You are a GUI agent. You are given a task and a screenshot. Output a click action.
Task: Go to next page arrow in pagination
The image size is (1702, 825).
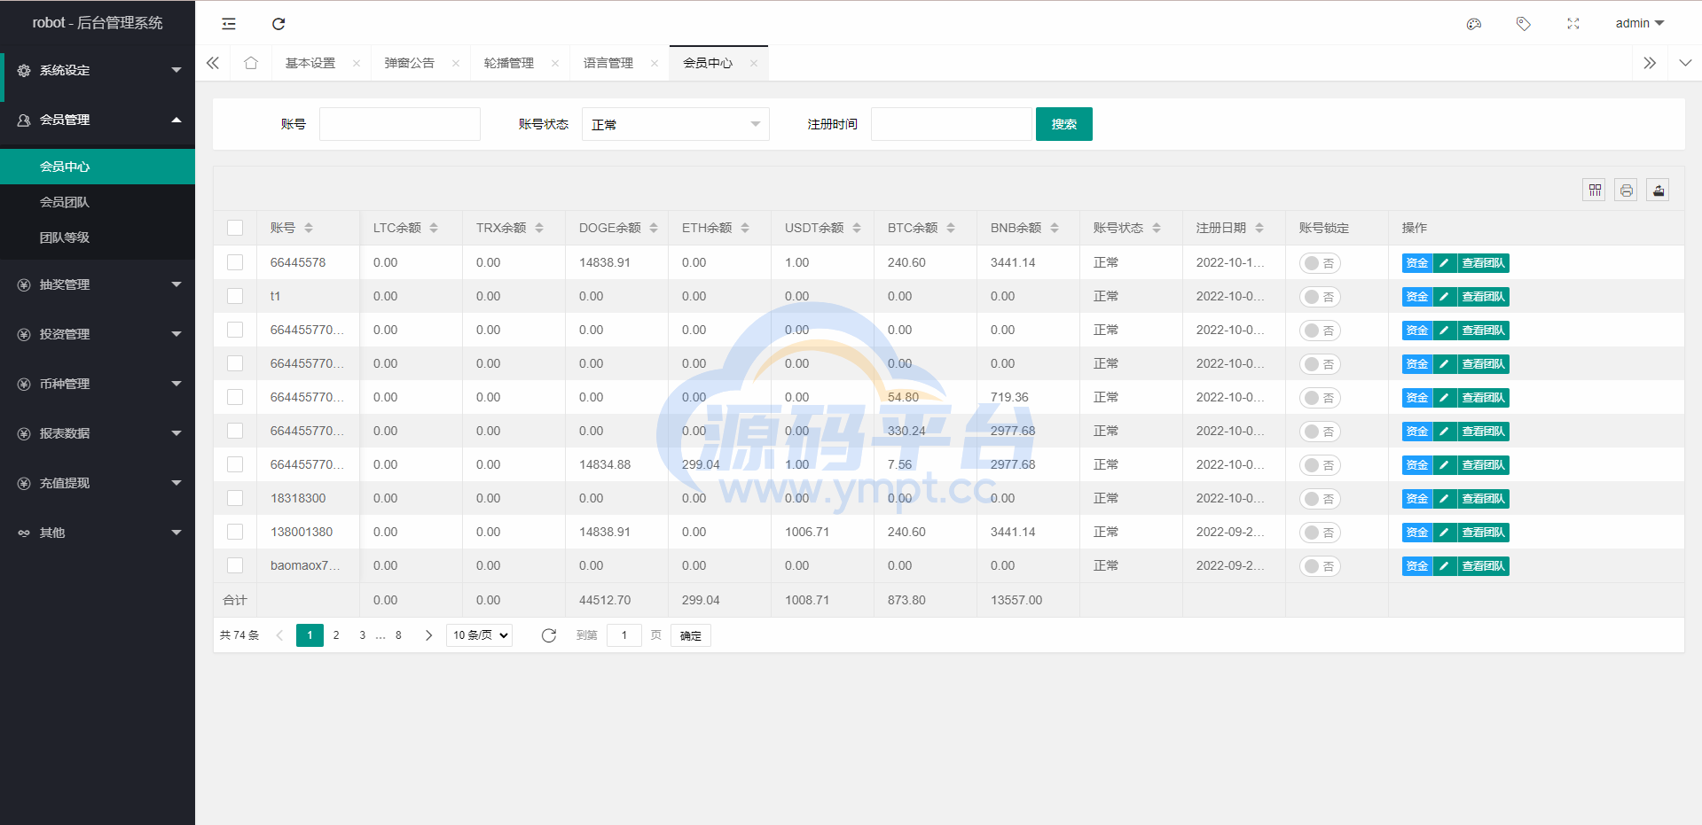click(x=428, y=635)
